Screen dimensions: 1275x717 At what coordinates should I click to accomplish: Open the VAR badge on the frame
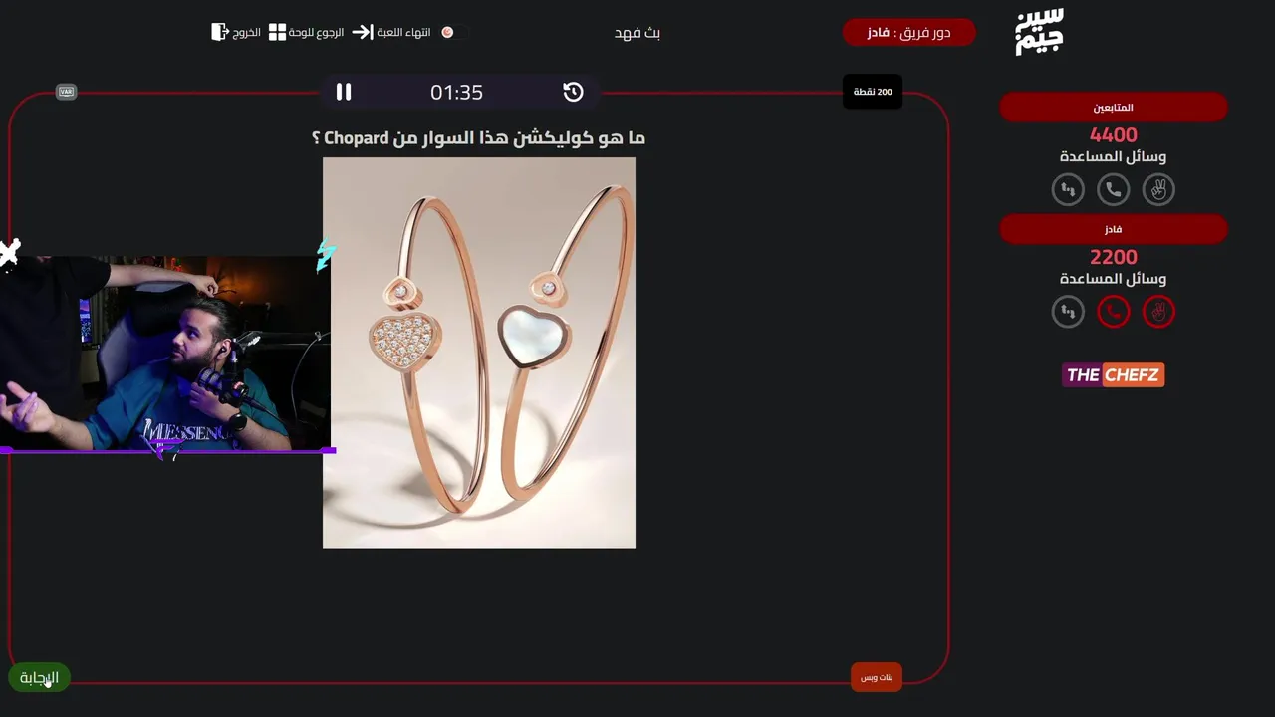[x=66, y=92]
